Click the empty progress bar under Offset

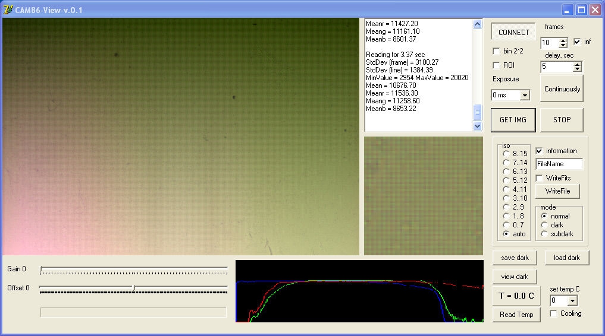(133, 312)
